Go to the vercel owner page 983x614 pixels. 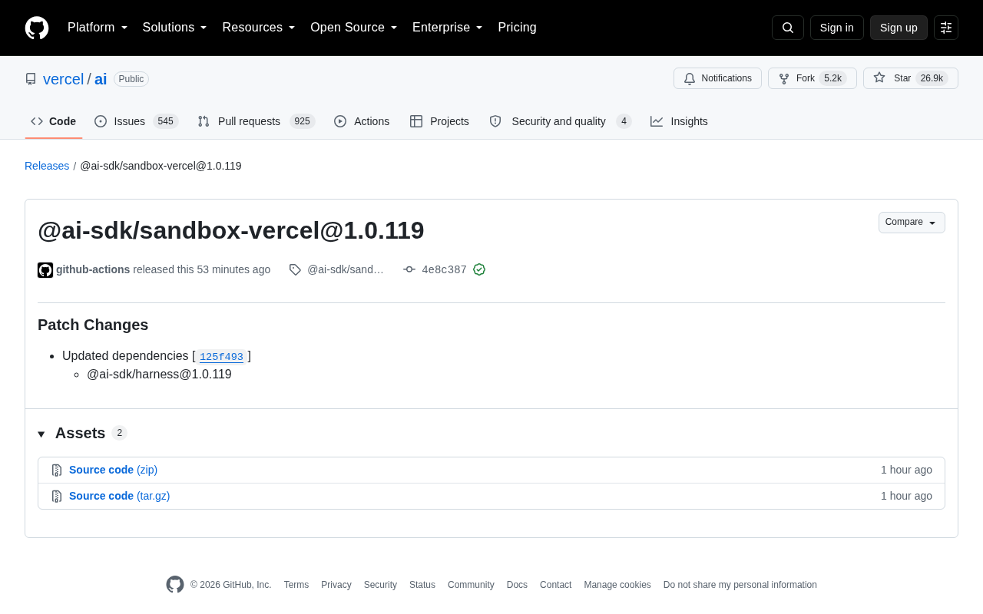click(64, 79)
